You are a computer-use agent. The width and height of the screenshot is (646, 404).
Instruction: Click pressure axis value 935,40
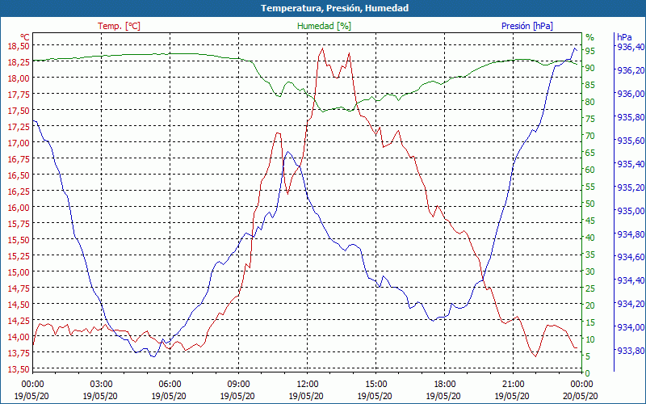630,164
